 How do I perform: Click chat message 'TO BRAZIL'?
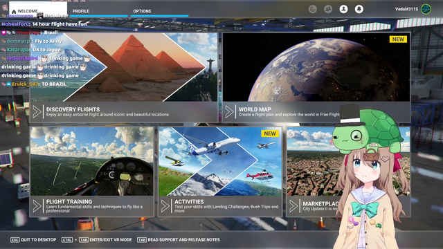54,84
